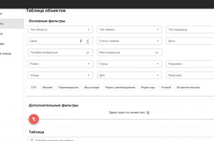
Task: Click the red clear-filters floating button
Action: pyautogui.click(x=34, y=119)
